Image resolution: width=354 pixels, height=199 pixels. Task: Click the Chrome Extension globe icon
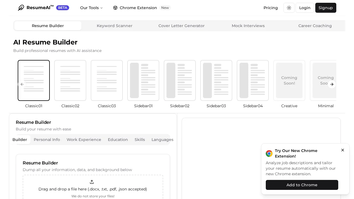point(115,8)
